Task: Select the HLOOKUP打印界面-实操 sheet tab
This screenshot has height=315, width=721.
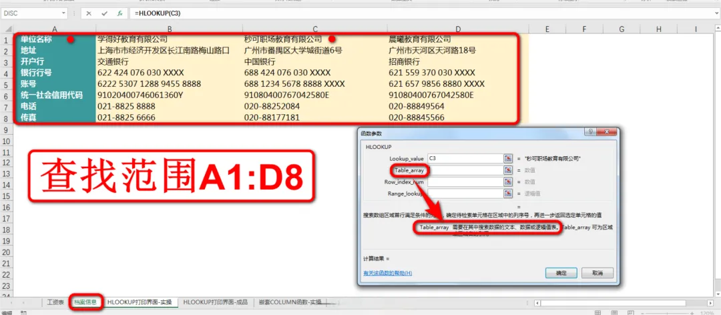Action: tap(140, 302)
